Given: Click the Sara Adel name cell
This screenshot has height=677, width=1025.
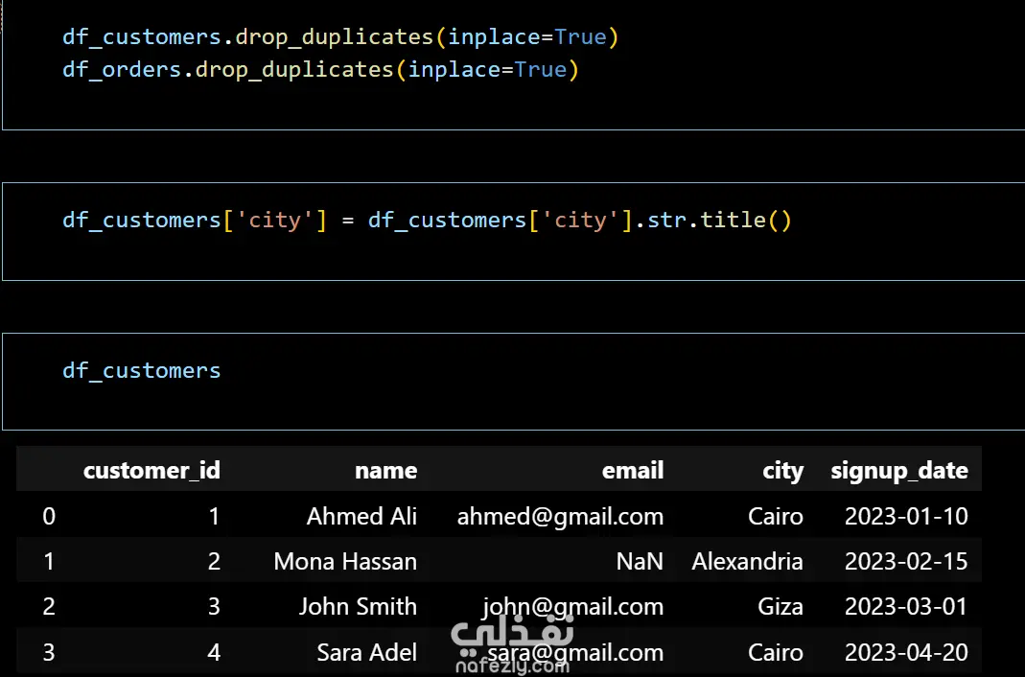Looking at the screenshot, I should (x=366, y=652).
